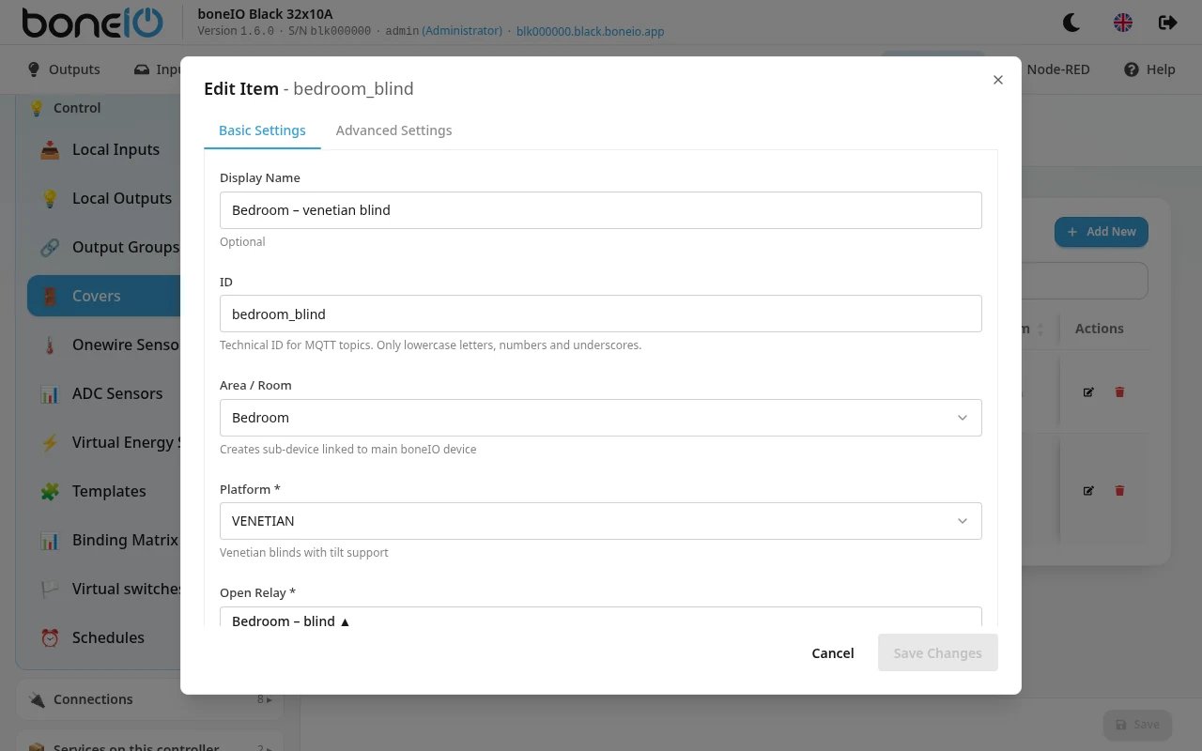Click the Schedules alarm clock icon
Viewport: 1202px width, 751px height.
[x=50, y=637]
